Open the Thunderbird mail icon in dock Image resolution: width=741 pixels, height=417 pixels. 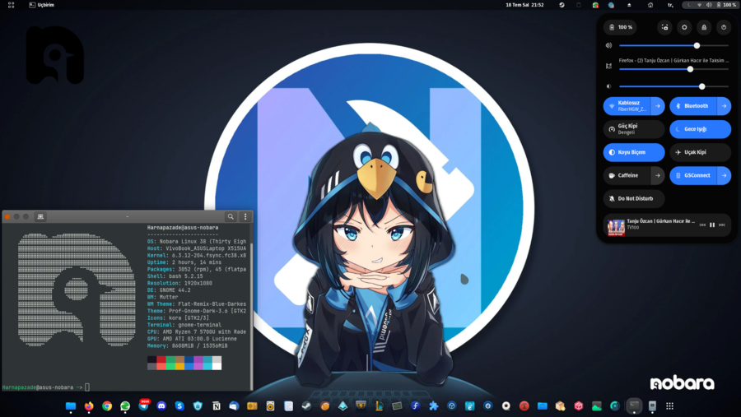(234, 405)
